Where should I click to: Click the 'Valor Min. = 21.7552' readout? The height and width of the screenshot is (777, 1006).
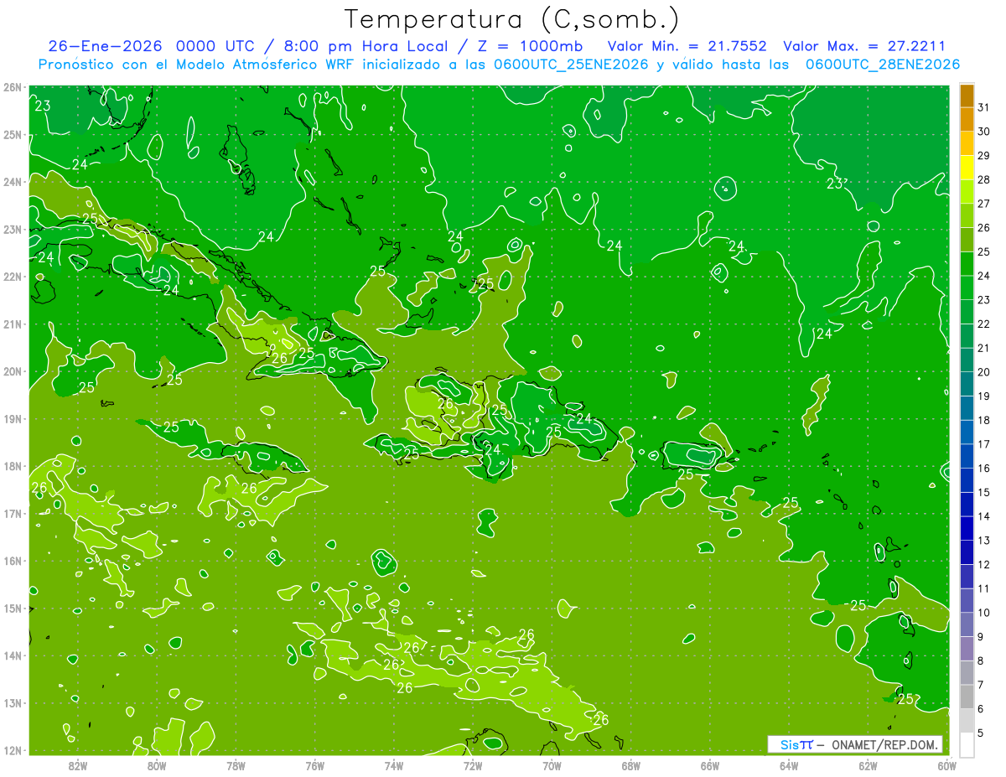687,46
